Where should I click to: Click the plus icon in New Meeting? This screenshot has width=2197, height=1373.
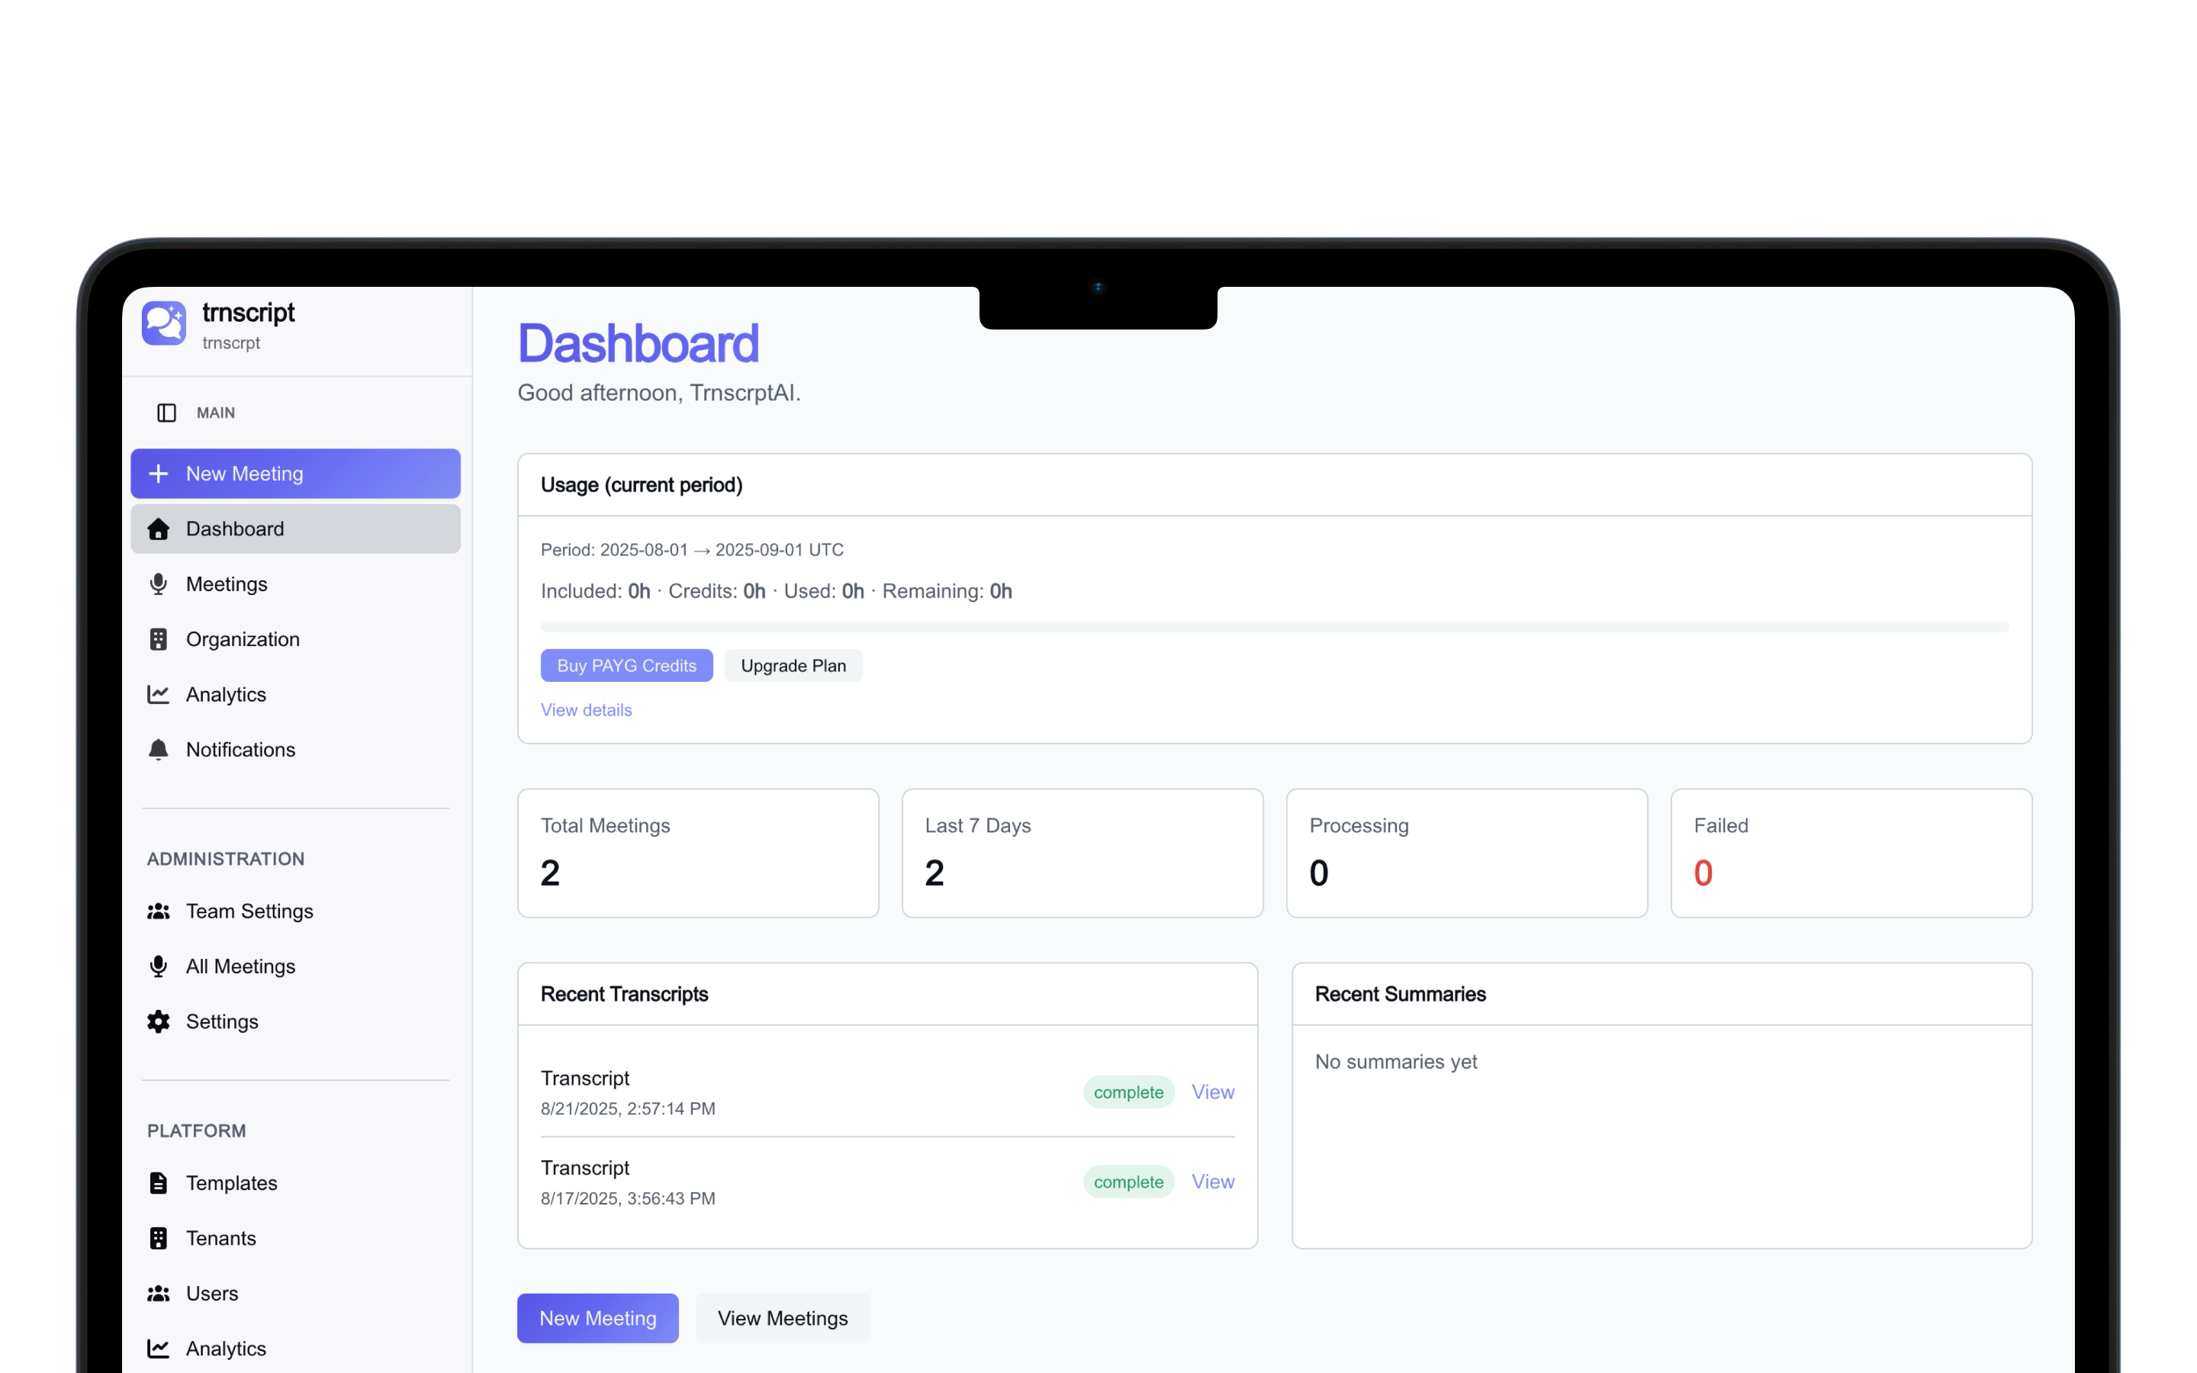click(158, 474)
